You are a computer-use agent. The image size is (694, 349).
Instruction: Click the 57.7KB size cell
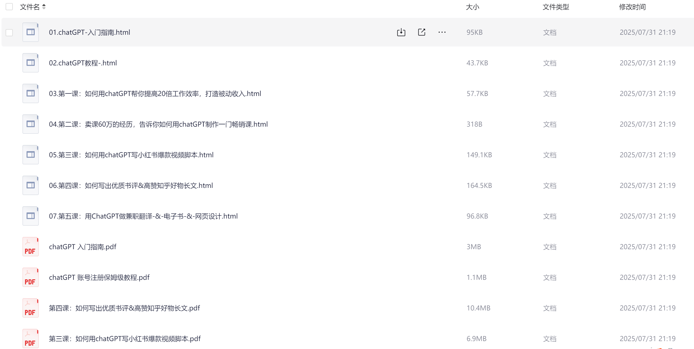click(477, 94)
